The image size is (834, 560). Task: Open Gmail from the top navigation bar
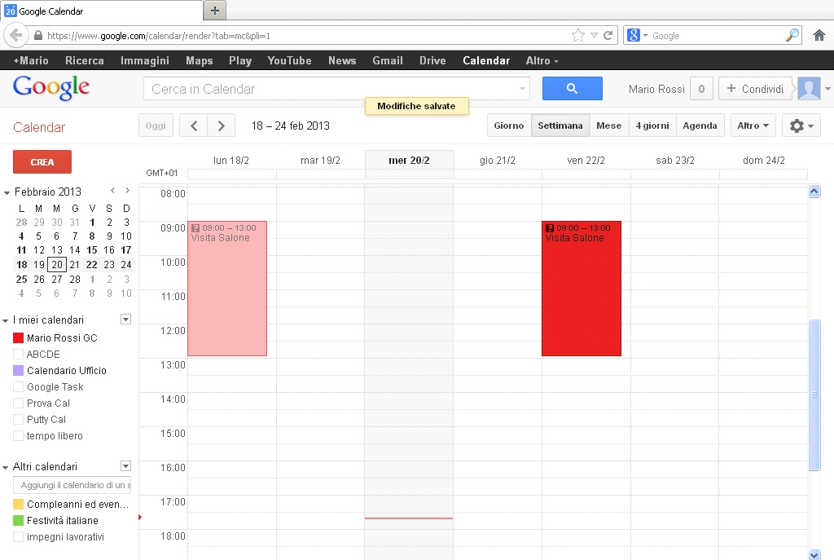[388, 60]
